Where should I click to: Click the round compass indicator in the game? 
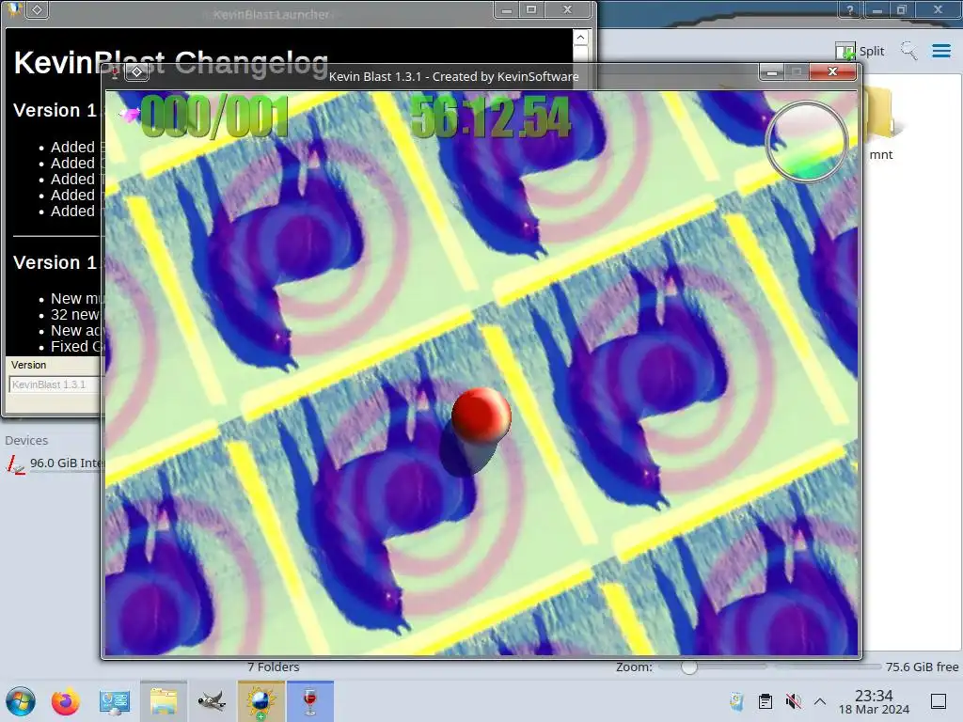[806, 141]
